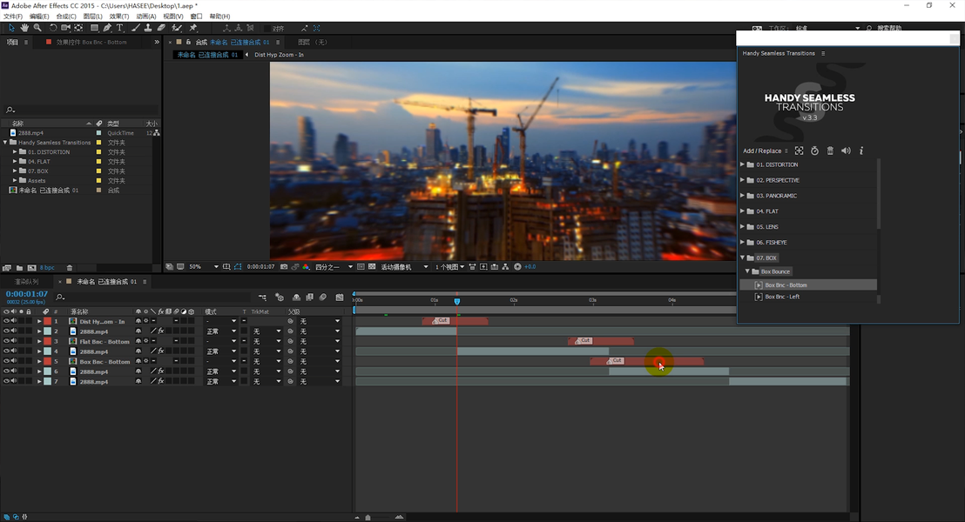The image size is (965, 522).
Task: Select the Hand tool
Action: tap(24, 28)
